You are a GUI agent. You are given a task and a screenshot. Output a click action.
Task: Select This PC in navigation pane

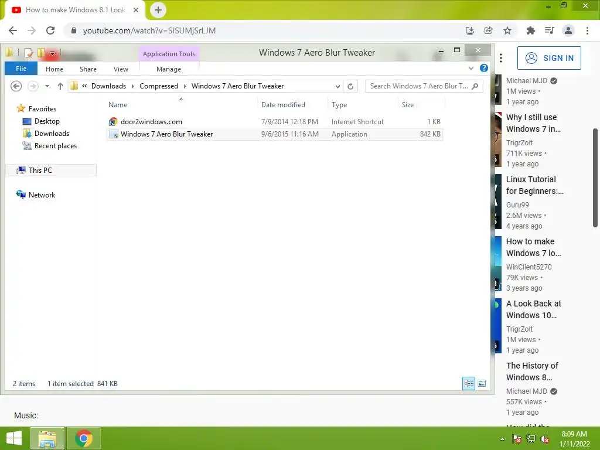[51, 171]
